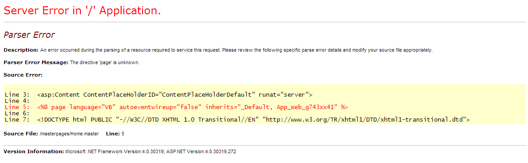Click the path "/masterpages/Home.master"
Viewport: 528px width, 163px height.
pyautogui.click(x=69, y=134)
